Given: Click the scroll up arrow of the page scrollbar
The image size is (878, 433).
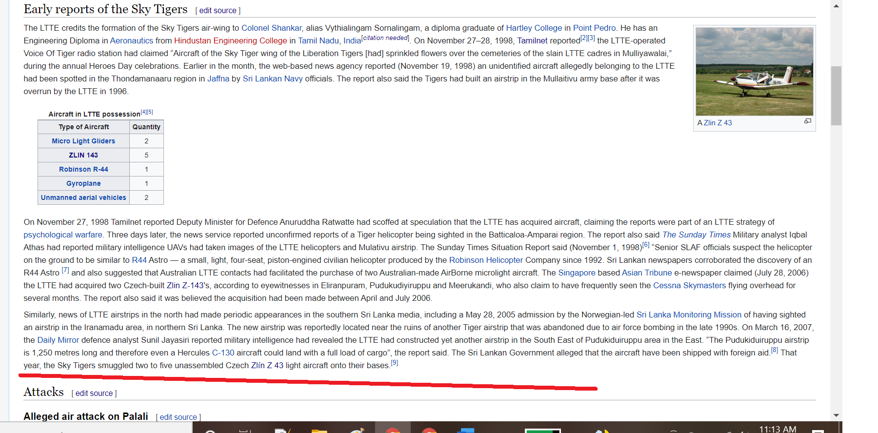Looking at the screenshot, I should coord(836,6).
